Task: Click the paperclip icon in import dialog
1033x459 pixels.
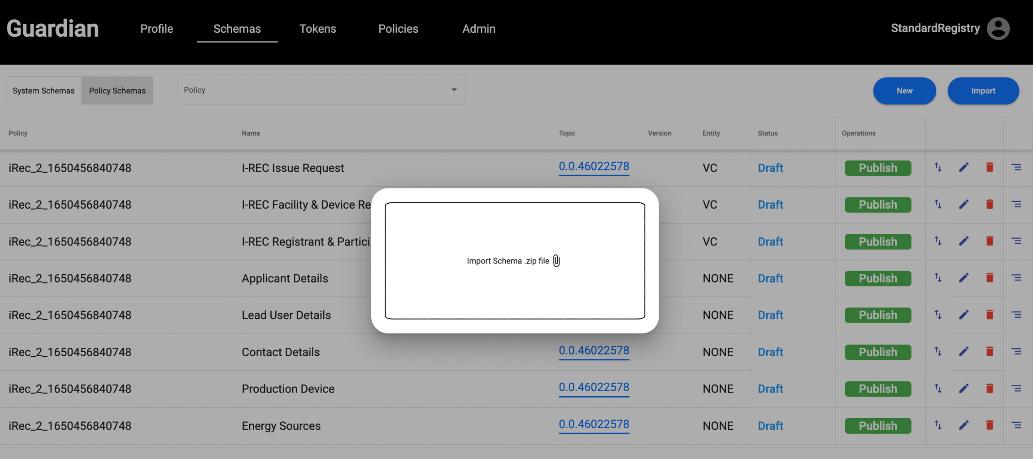Action: (556, 261)
